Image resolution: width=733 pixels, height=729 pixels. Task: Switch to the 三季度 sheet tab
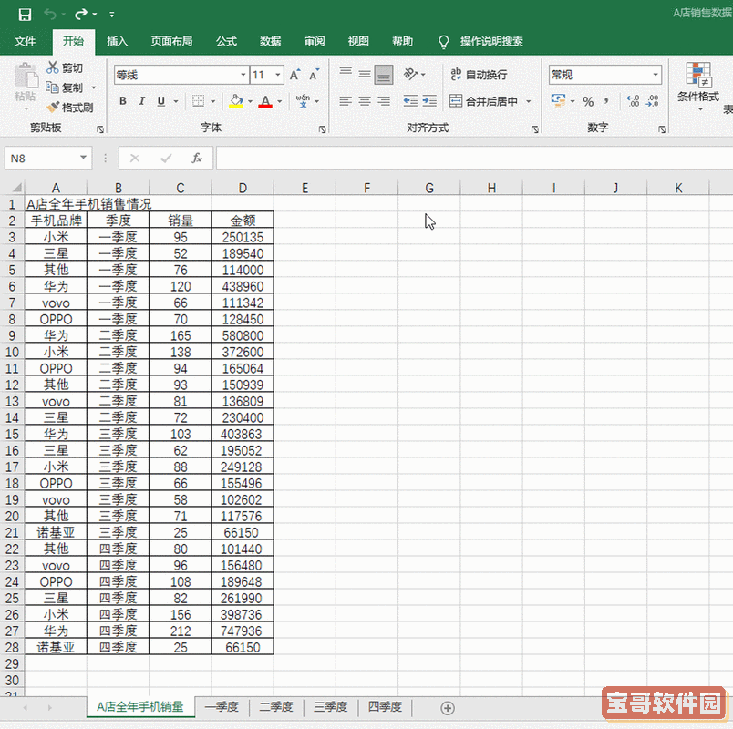tap(331, 706)
